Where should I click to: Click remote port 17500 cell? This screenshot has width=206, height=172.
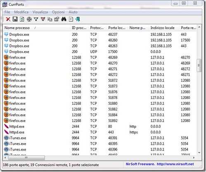[x=185, y=40]
